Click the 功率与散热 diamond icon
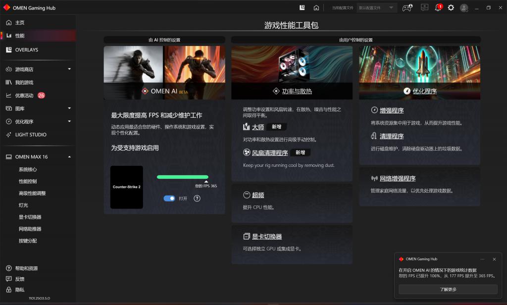Screen dimensions: 507x305 (x=276, y=91)
